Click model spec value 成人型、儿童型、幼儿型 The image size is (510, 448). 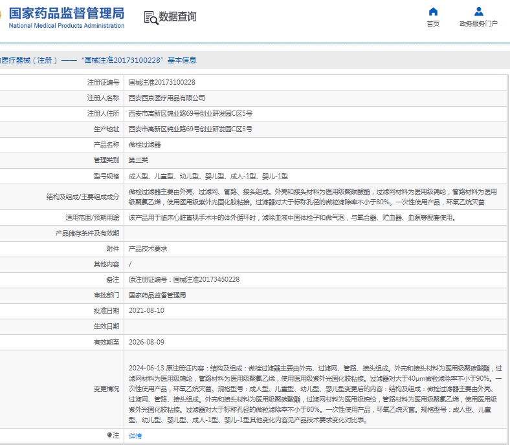[208, 176]
